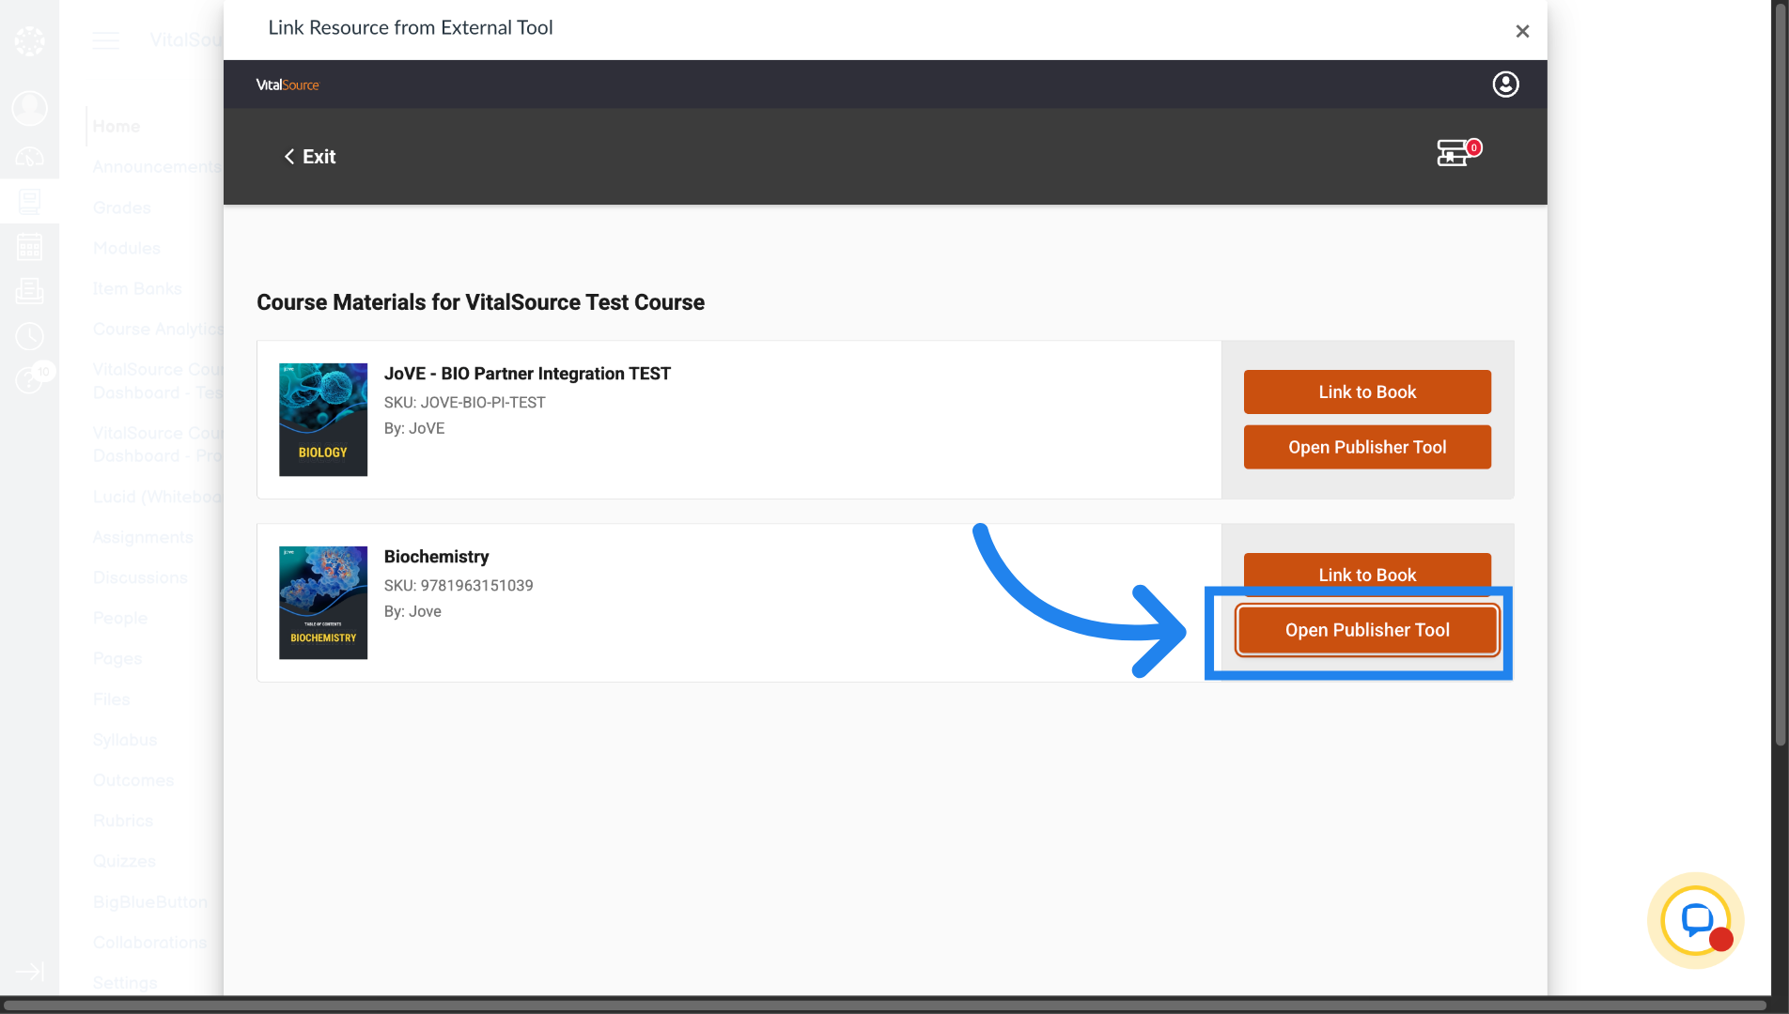Open Discussions in course navigation
The height and width of the screenshot is (1014, 1789).
pyautogui.click(x=140, y=577)
